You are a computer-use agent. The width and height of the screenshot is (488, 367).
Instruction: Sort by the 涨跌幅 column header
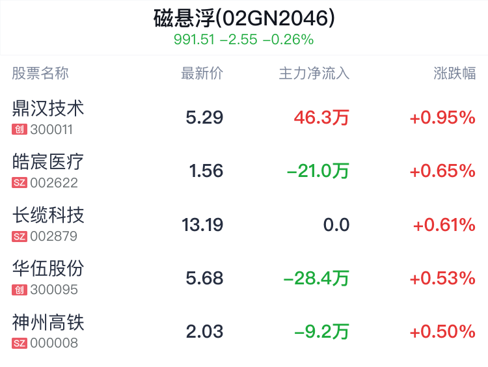[x=455, y=74]
